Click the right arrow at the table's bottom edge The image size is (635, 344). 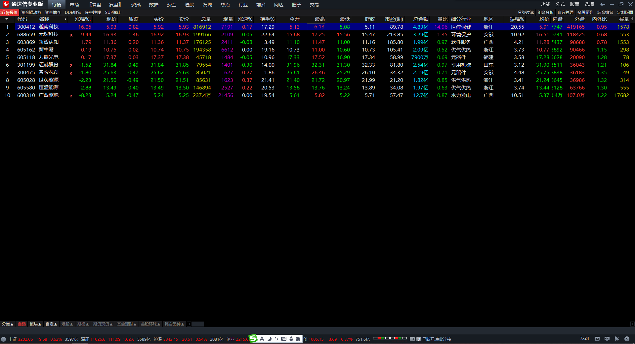point(632,324)
